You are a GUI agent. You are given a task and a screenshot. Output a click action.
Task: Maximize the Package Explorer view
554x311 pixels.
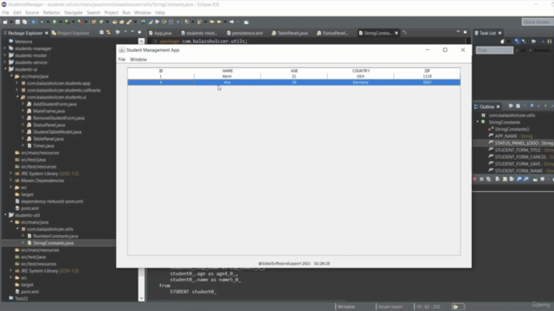139,33
